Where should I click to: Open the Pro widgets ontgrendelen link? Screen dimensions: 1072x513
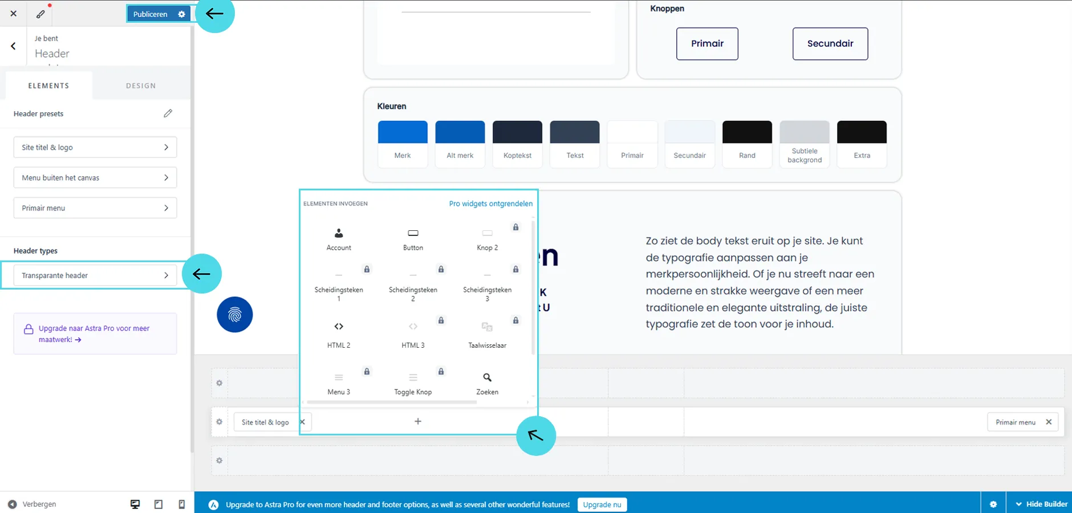coord(490,203)
